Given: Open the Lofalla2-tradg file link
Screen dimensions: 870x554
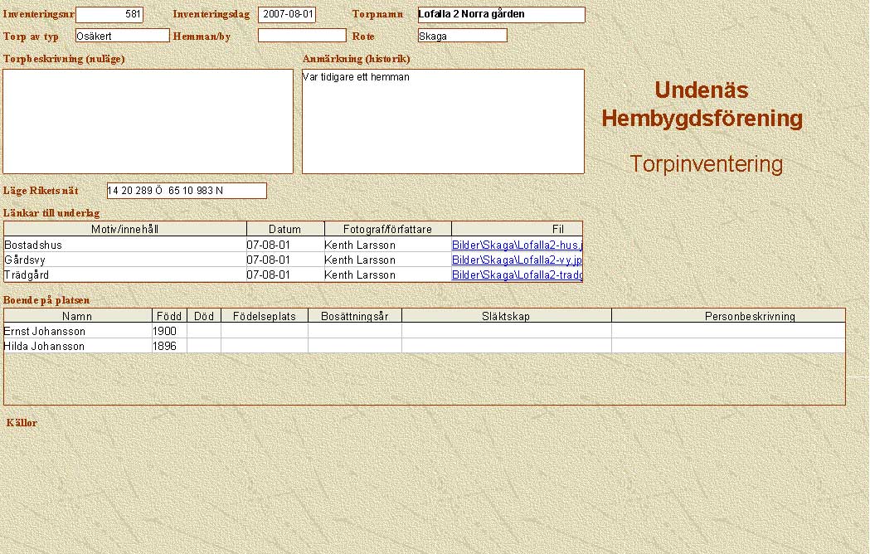Looking at the screenshot, I should [517, 275].
